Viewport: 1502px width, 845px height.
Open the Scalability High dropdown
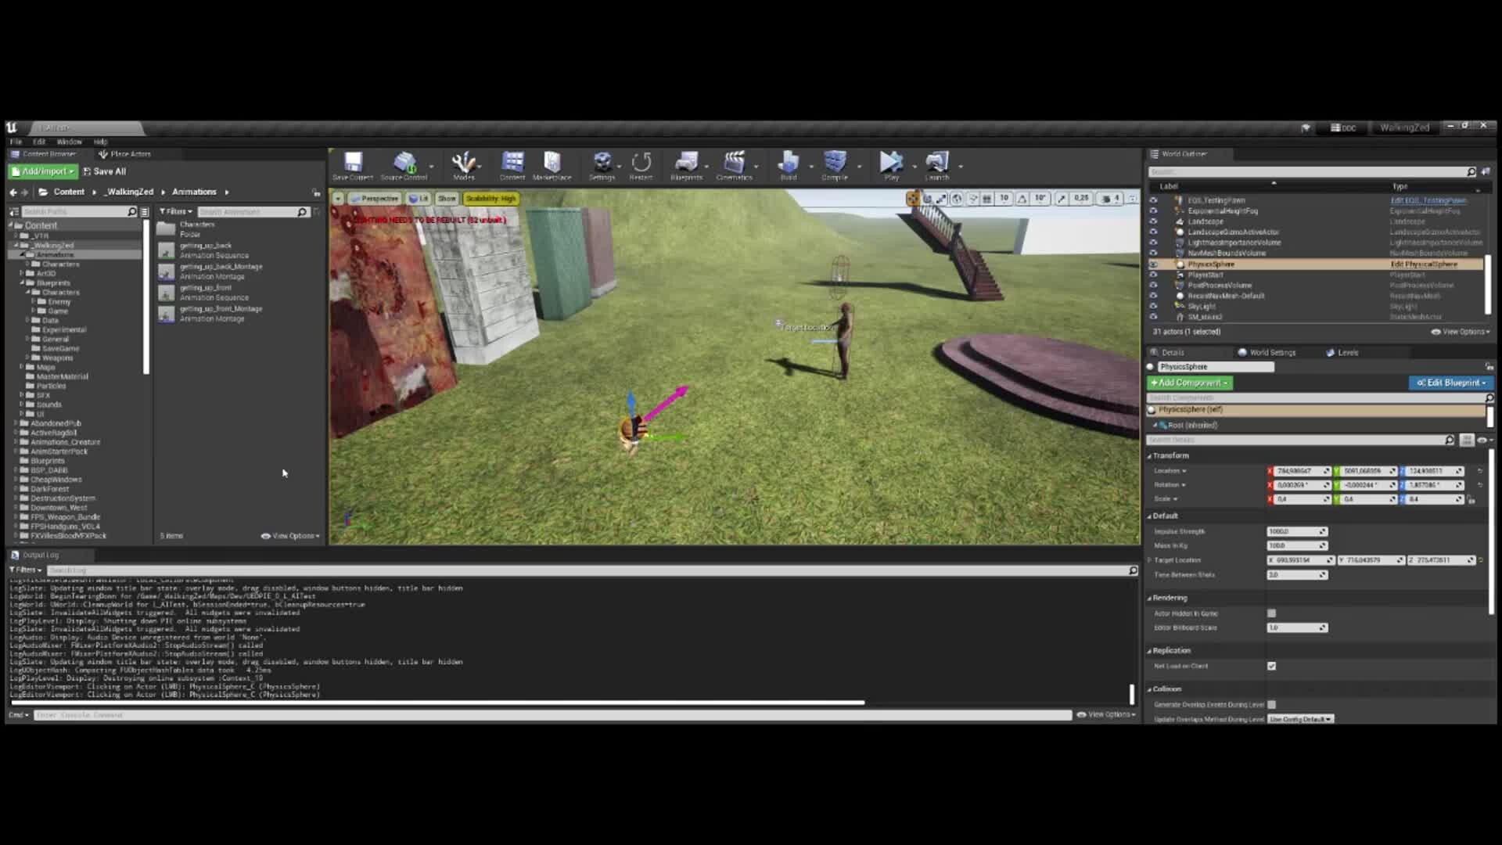click(x=491, y=198)
